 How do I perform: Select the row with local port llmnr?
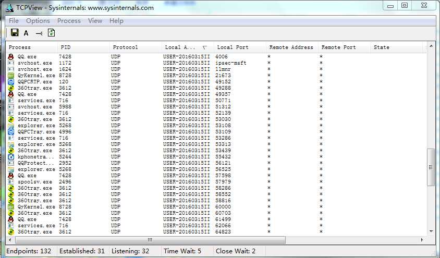click(x=216, y=69)
